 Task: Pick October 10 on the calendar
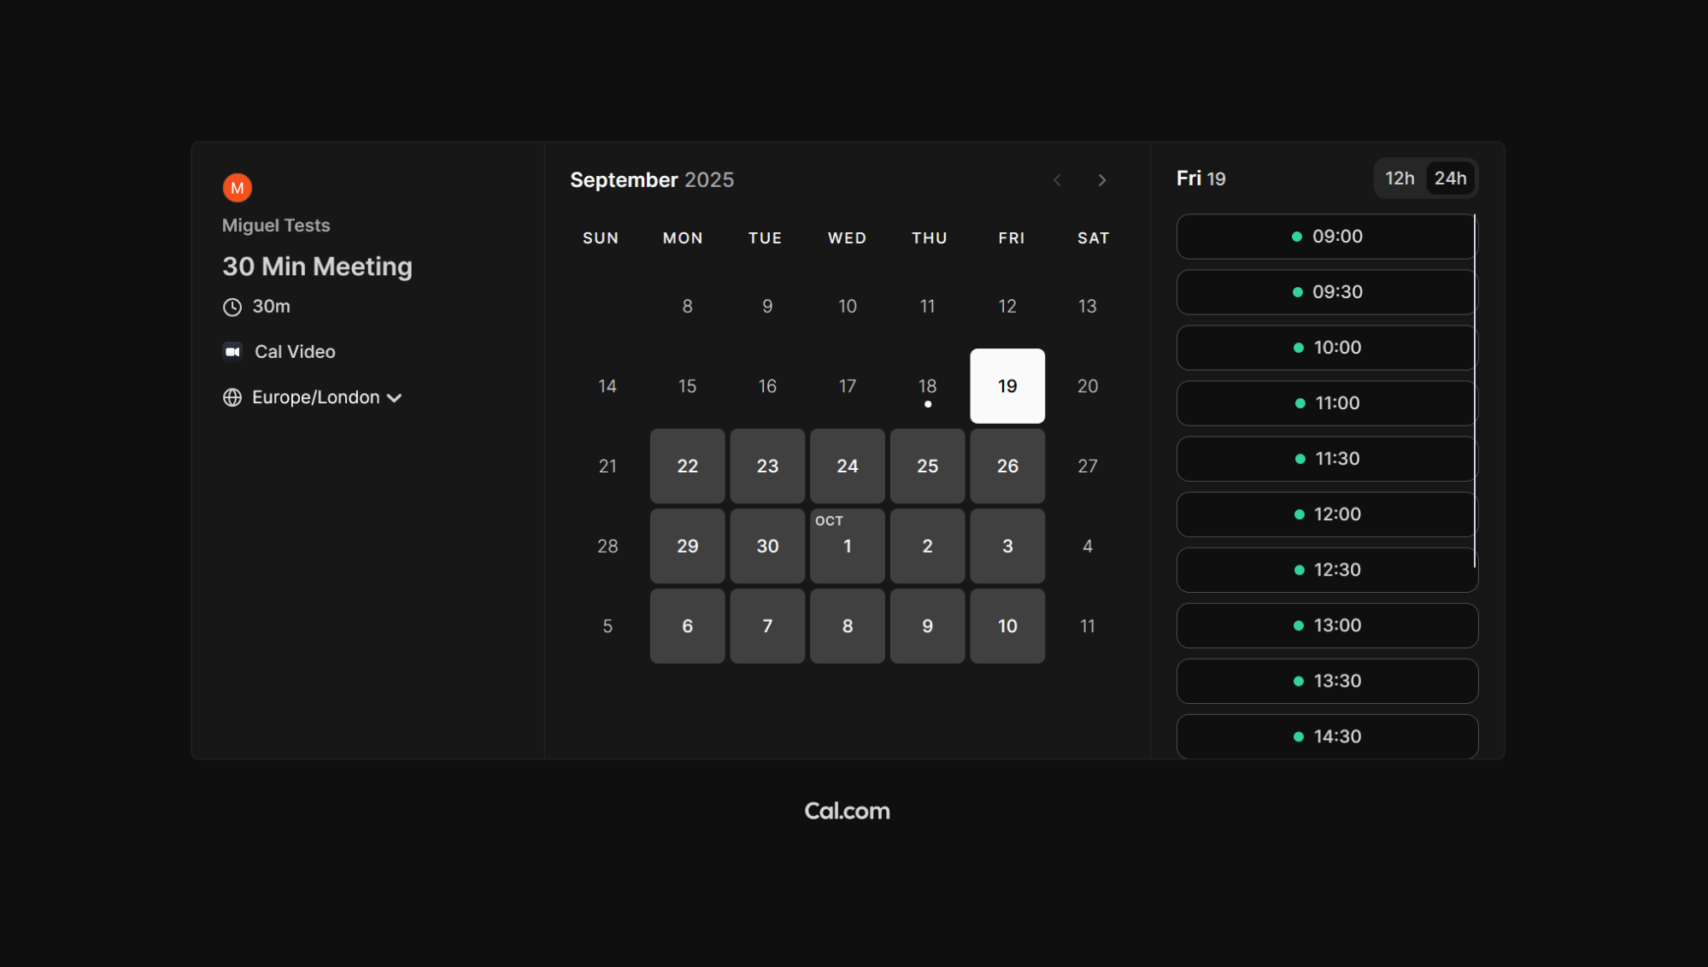1007,626
